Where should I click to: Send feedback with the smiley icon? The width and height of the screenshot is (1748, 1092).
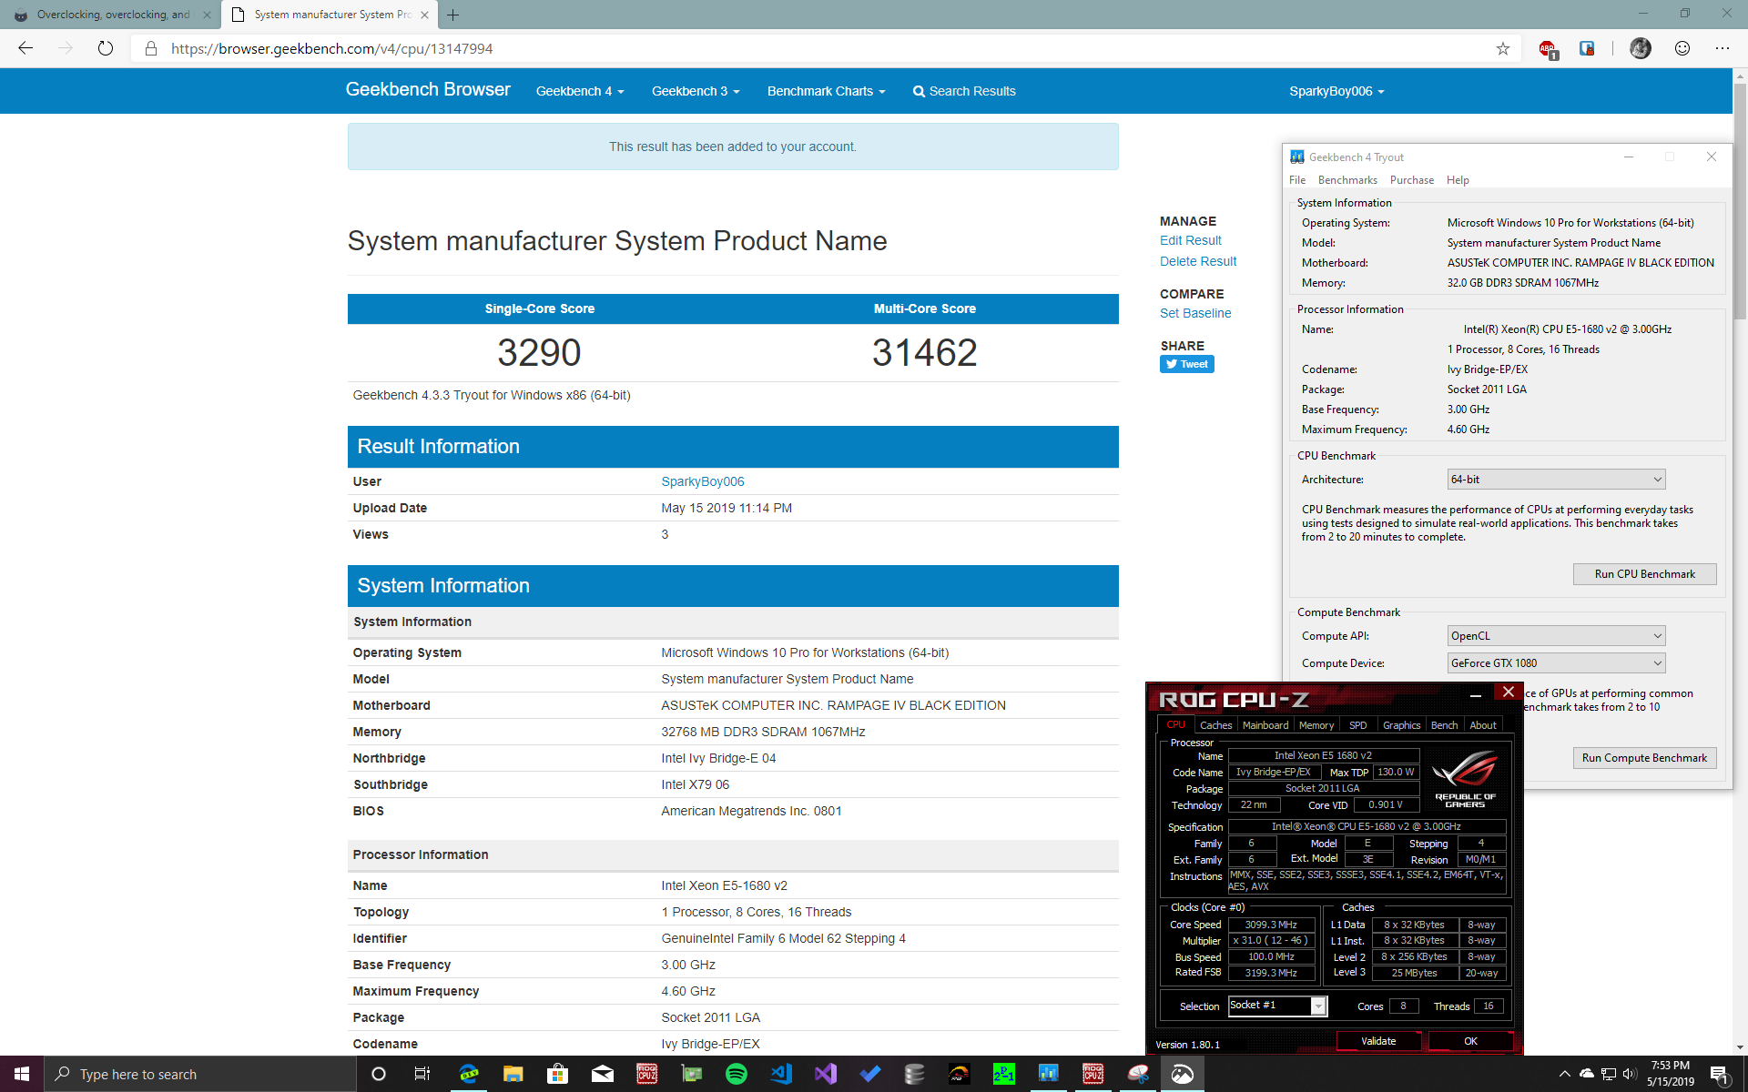(x=1682, y=48)
